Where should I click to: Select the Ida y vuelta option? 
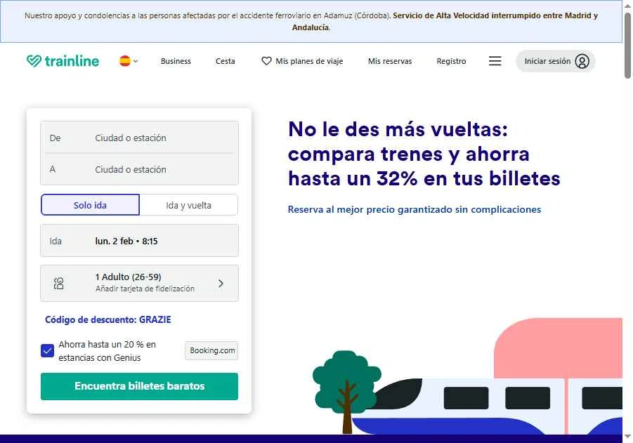click(188, 205)
